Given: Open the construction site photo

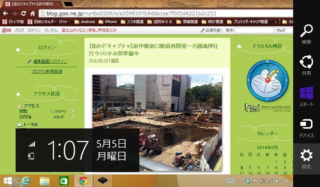Looking at the screenshot, I should [x=157, y=123].
